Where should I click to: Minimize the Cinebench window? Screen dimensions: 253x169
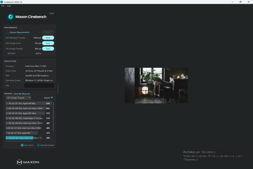click(x=232, y=2)
